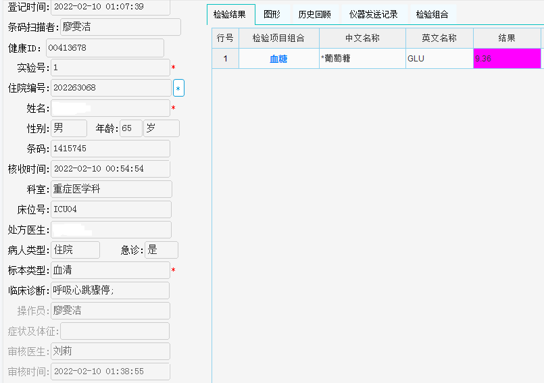Click the 临床诊断 field
This screenshot has width=544, height=383.
click(x=110, y=290)
